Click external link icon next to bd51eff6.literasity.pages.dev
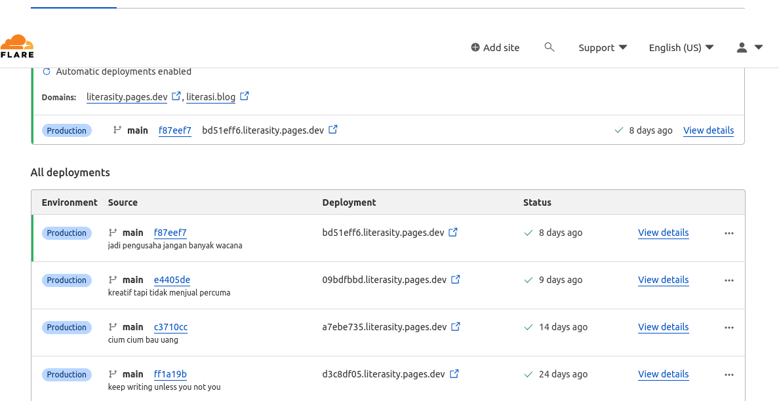The width and height of the screenshot is (779, 401). point(333,129)
